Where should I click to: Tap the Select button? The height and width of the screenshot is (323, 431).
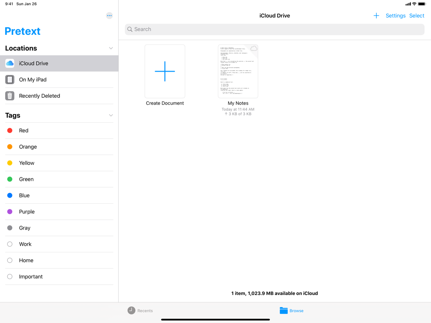point(417,16)
